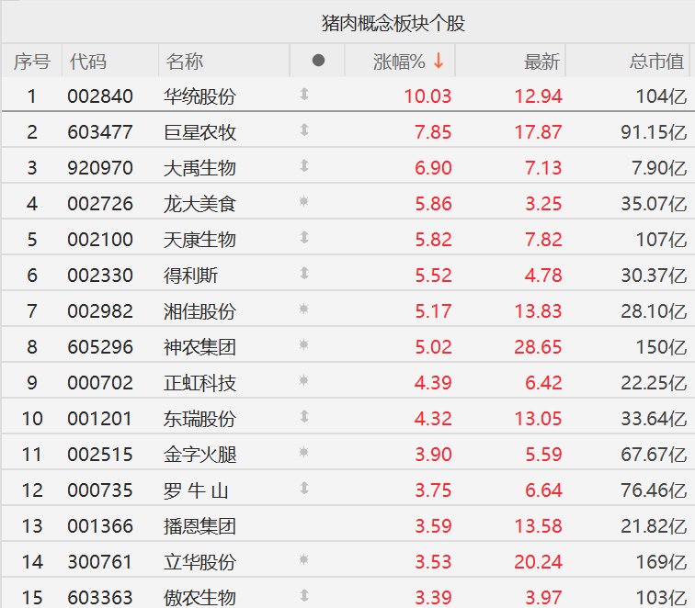Click the burst icon beside 金字火腿
The width and height of the screenshot is (695, 608).
click(304, 453)
